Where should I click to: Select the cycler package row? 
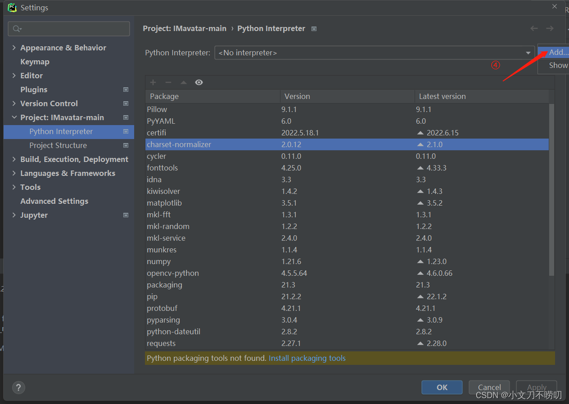point(347,156)
